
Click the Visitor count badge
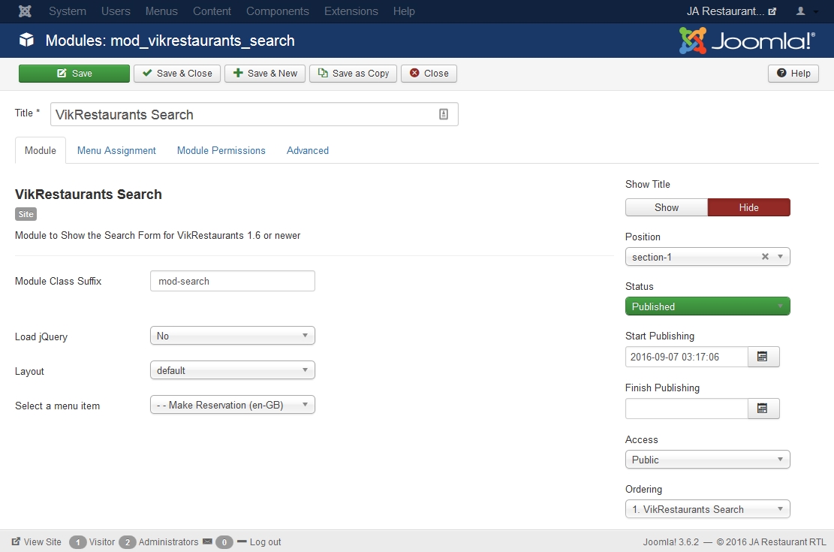coord(77,542)
